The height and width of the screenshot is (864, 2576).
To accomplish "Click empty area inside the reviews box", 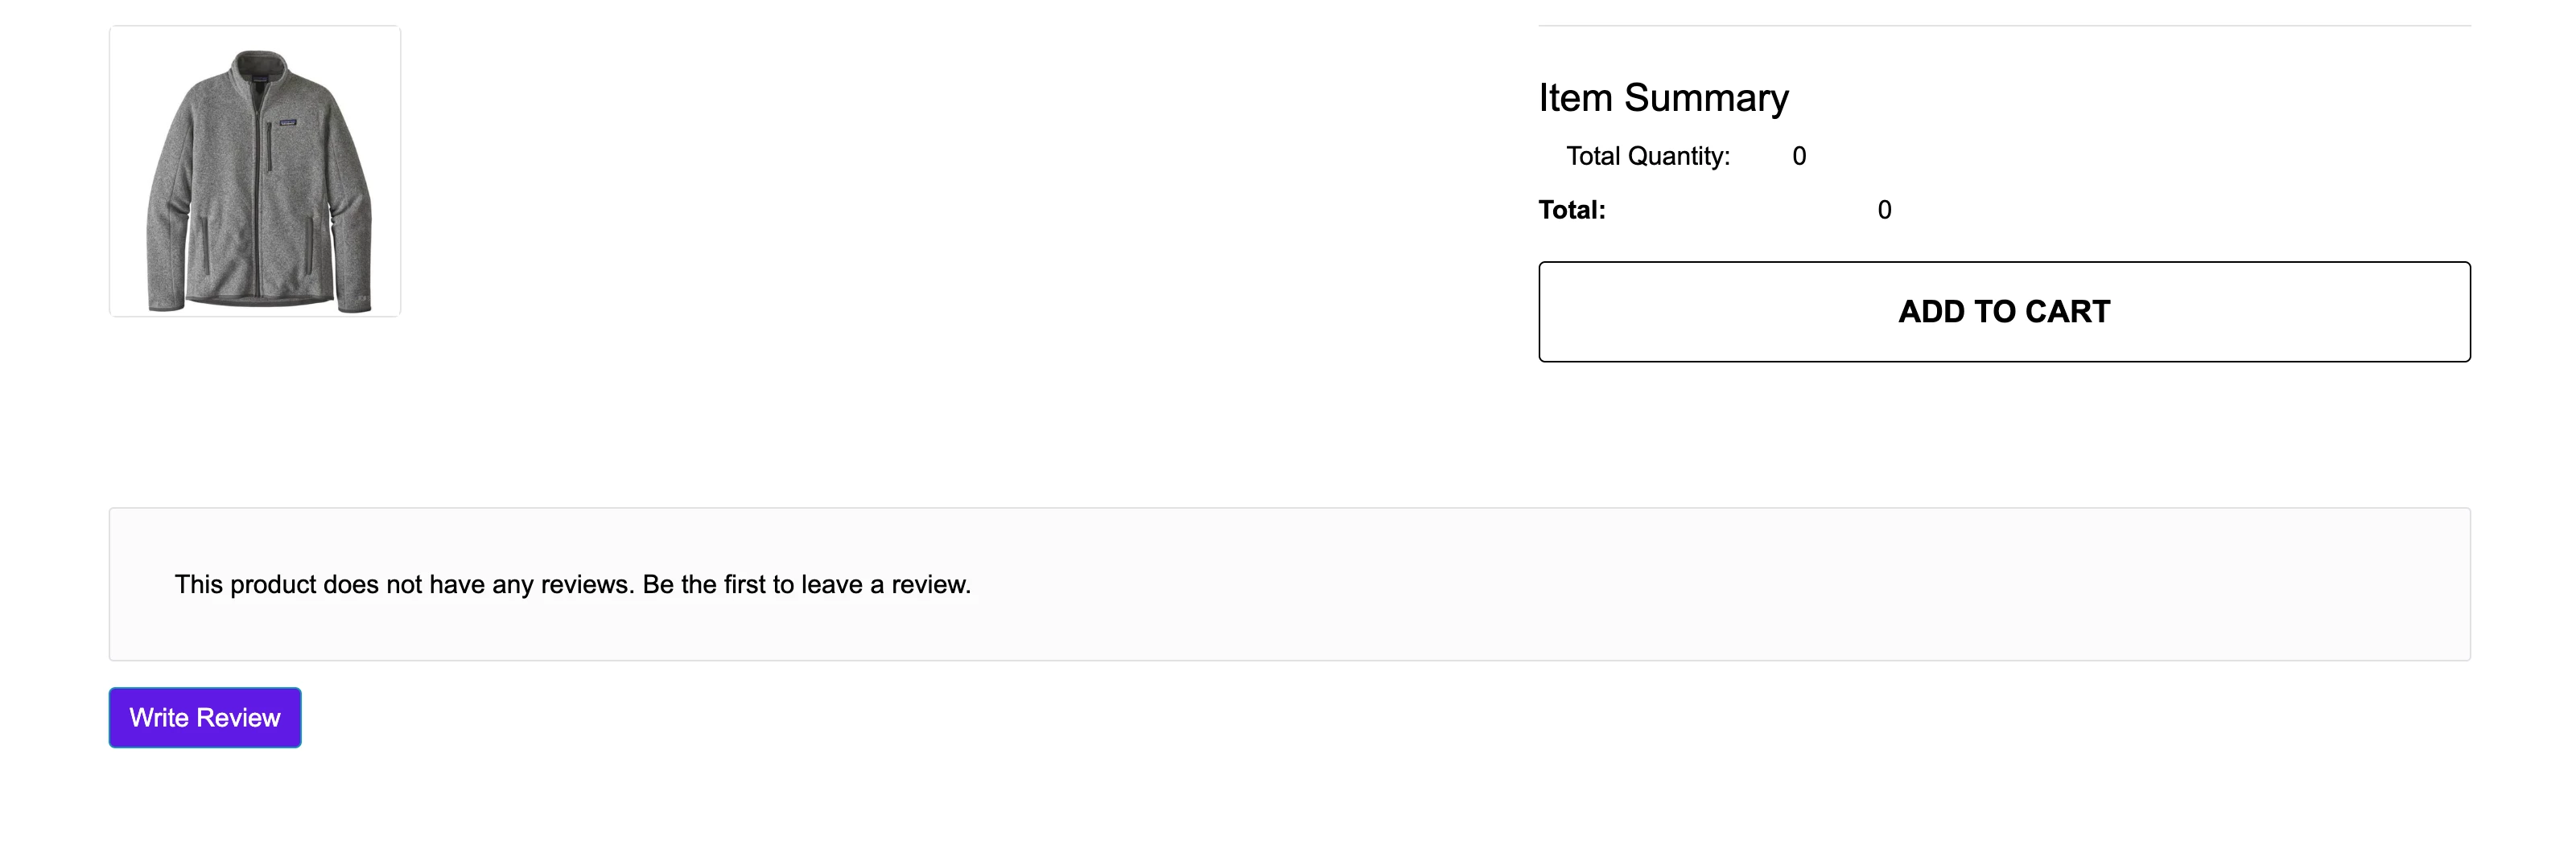I will (x=1700, y=584).
